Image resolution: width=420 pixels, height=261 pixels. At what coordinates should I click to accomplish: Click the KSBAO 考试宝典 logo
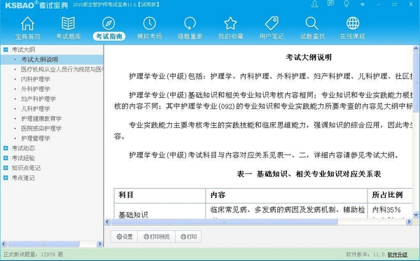pyautogui.click(x=36, y=5)
